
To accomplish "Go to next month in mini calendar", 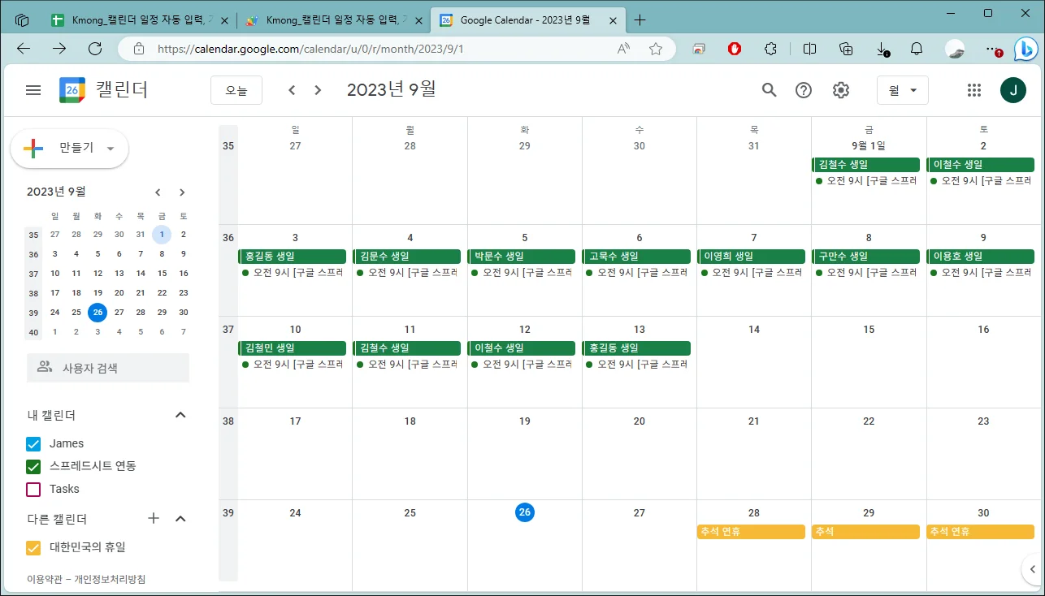I will [x=182, y=192].
